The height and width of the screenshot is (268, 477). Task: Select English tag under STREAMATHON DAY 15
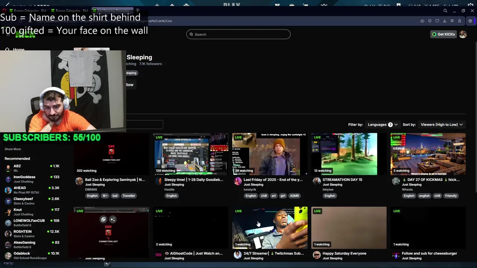[329, 196]
